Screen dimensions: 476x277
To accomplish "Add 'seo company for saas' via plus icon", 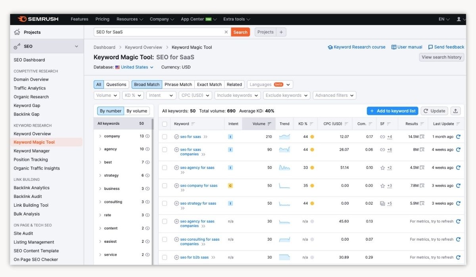I will pyautogui.click(x=177, y=186).
